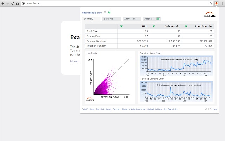Click the green bucket icon next to http://example.com/

click(x=109, y=12)
